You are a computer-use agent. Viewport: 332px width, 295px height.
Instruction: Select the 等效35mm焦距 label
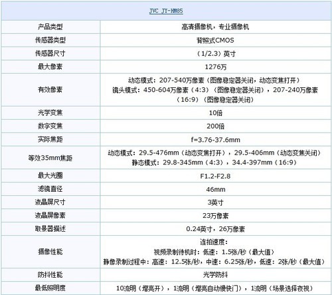[50, 158]
